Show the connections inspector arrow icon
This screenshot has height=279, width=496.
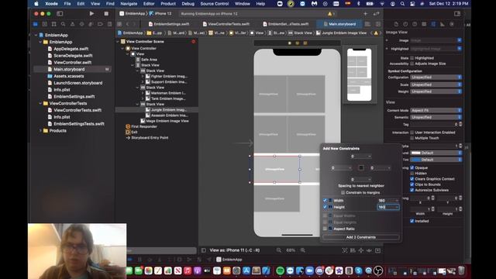click(452, 24)
